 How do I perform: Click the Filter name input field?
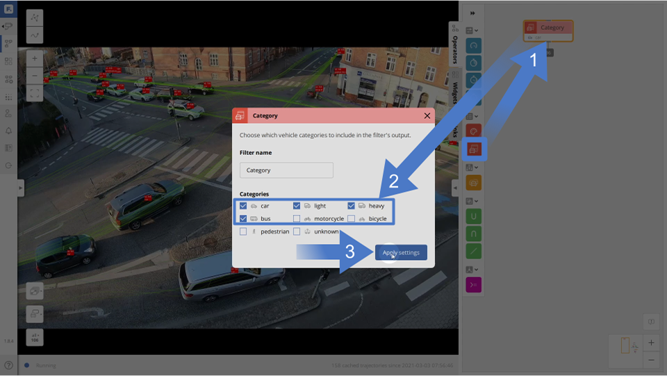[x=286, y=170]
